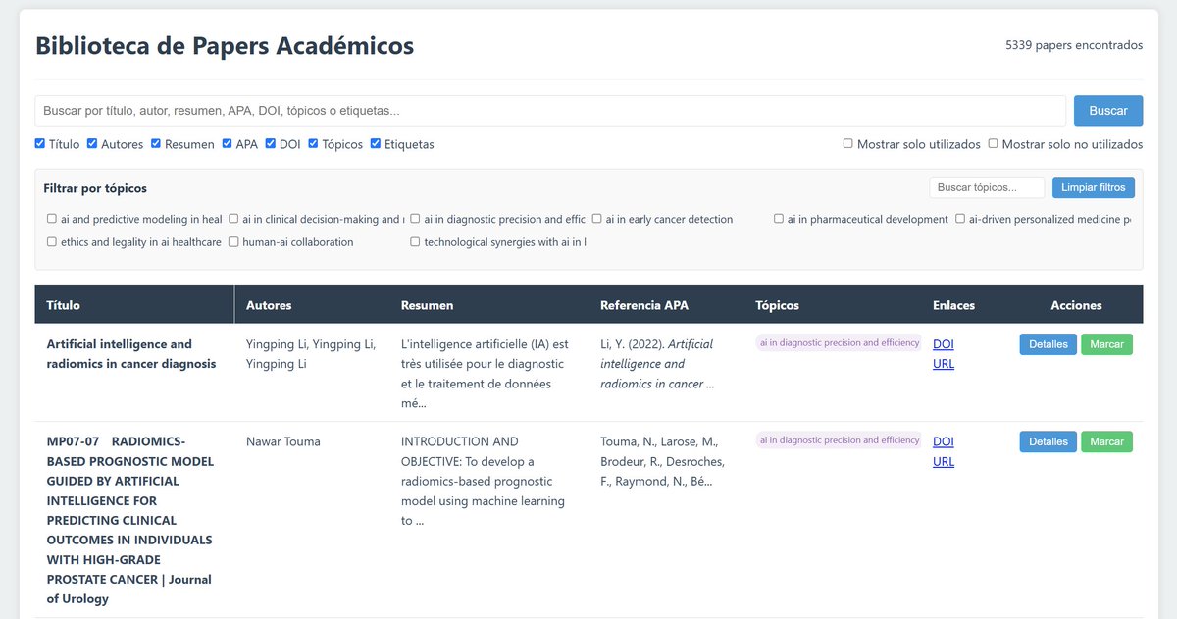Click Limpiar filtros to clear topic filters
1177x619 pixels.
(1092, 186)
